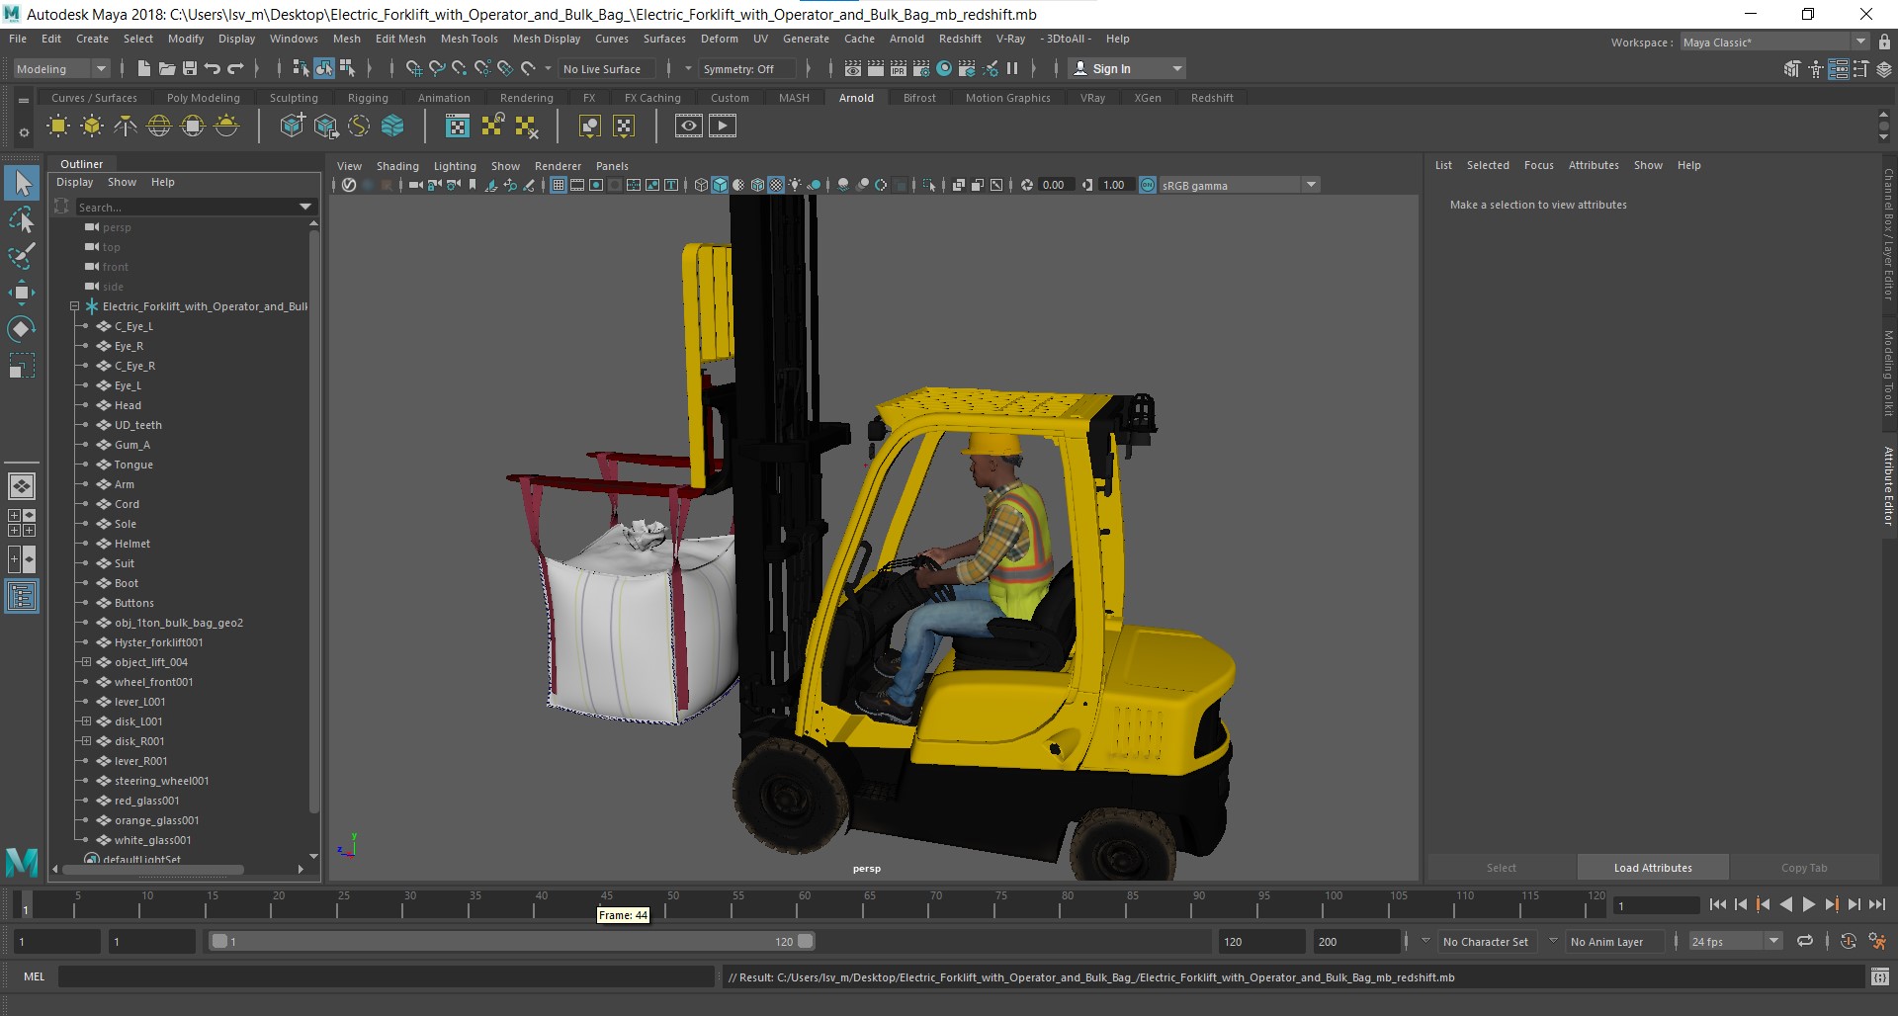The image size is (1898, 1016).
Task: Pause Viewport 2.0 update icon
Action: coord(1012,68)
